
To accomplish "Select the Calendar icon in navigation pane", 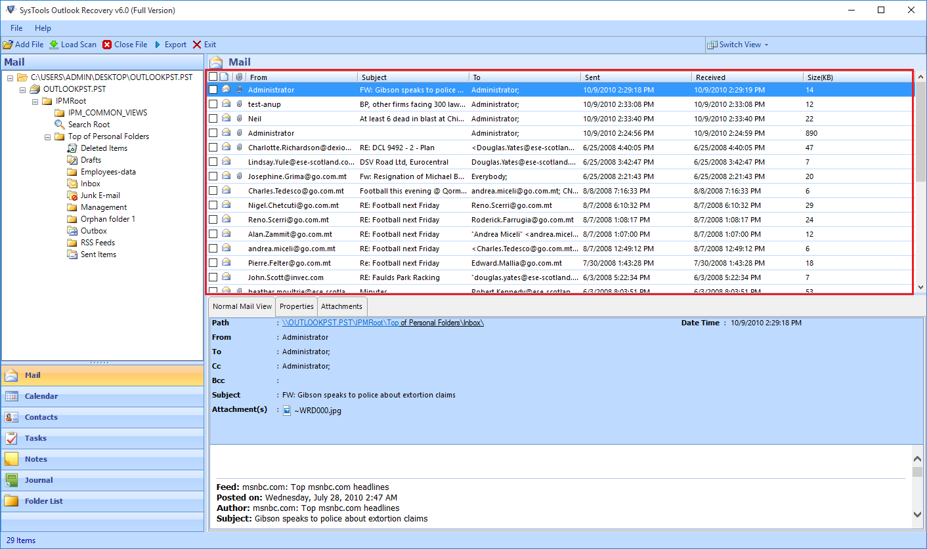I will click(x=11, y=396).
